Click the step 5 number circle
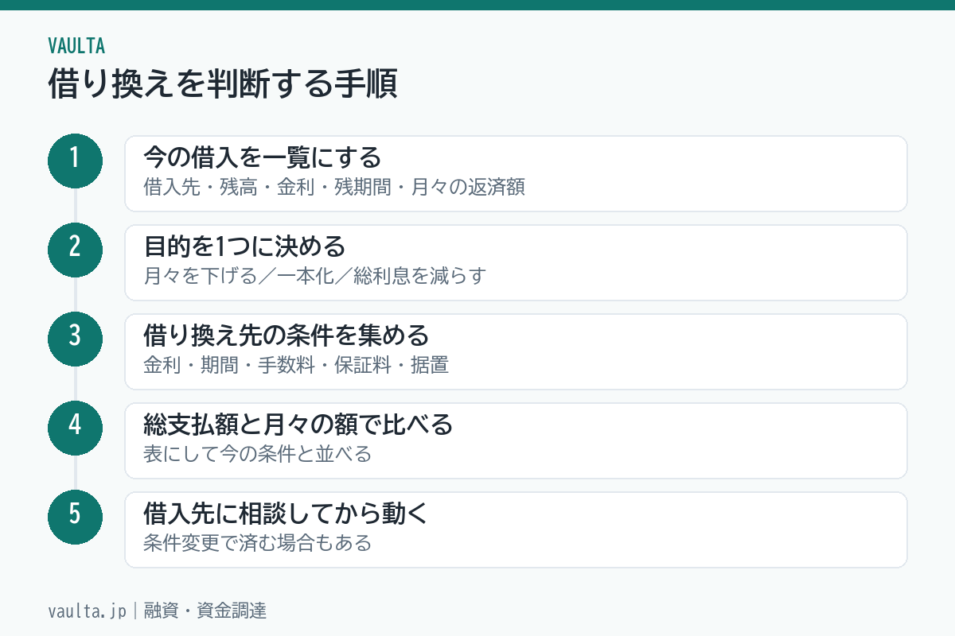The width and height of the screenshot is (955, 636). 75,517
